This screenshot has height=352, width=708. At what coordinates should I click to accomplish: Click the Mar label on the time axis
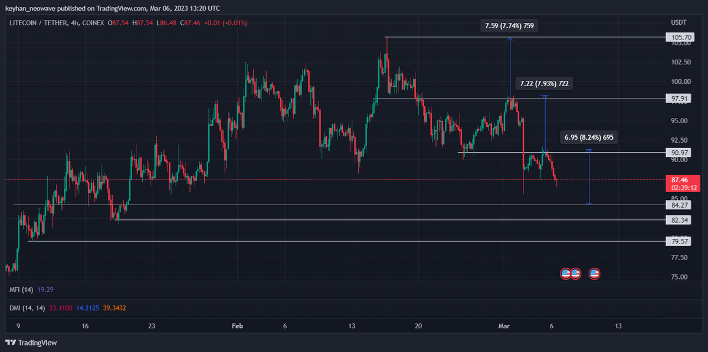(x=504, y=325)
